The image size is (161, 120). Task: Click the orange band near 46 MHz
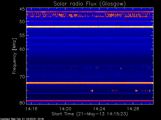coord(90,12)
